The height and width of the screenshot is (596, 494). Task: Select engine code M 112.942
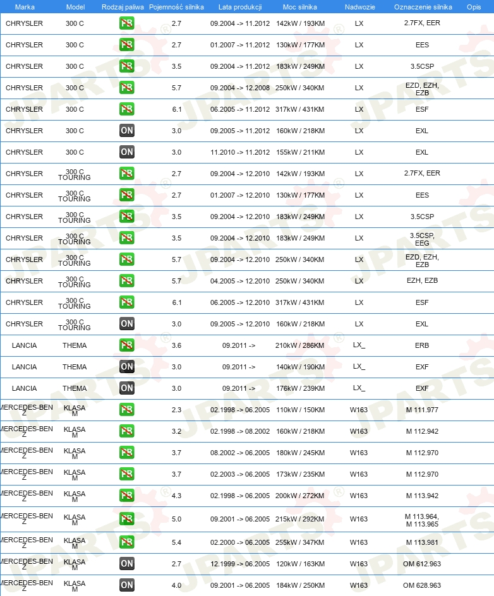422,431
